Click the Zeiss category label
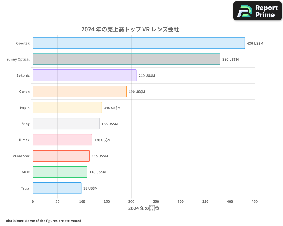283x226 pixels. click(x=26, y=172)
